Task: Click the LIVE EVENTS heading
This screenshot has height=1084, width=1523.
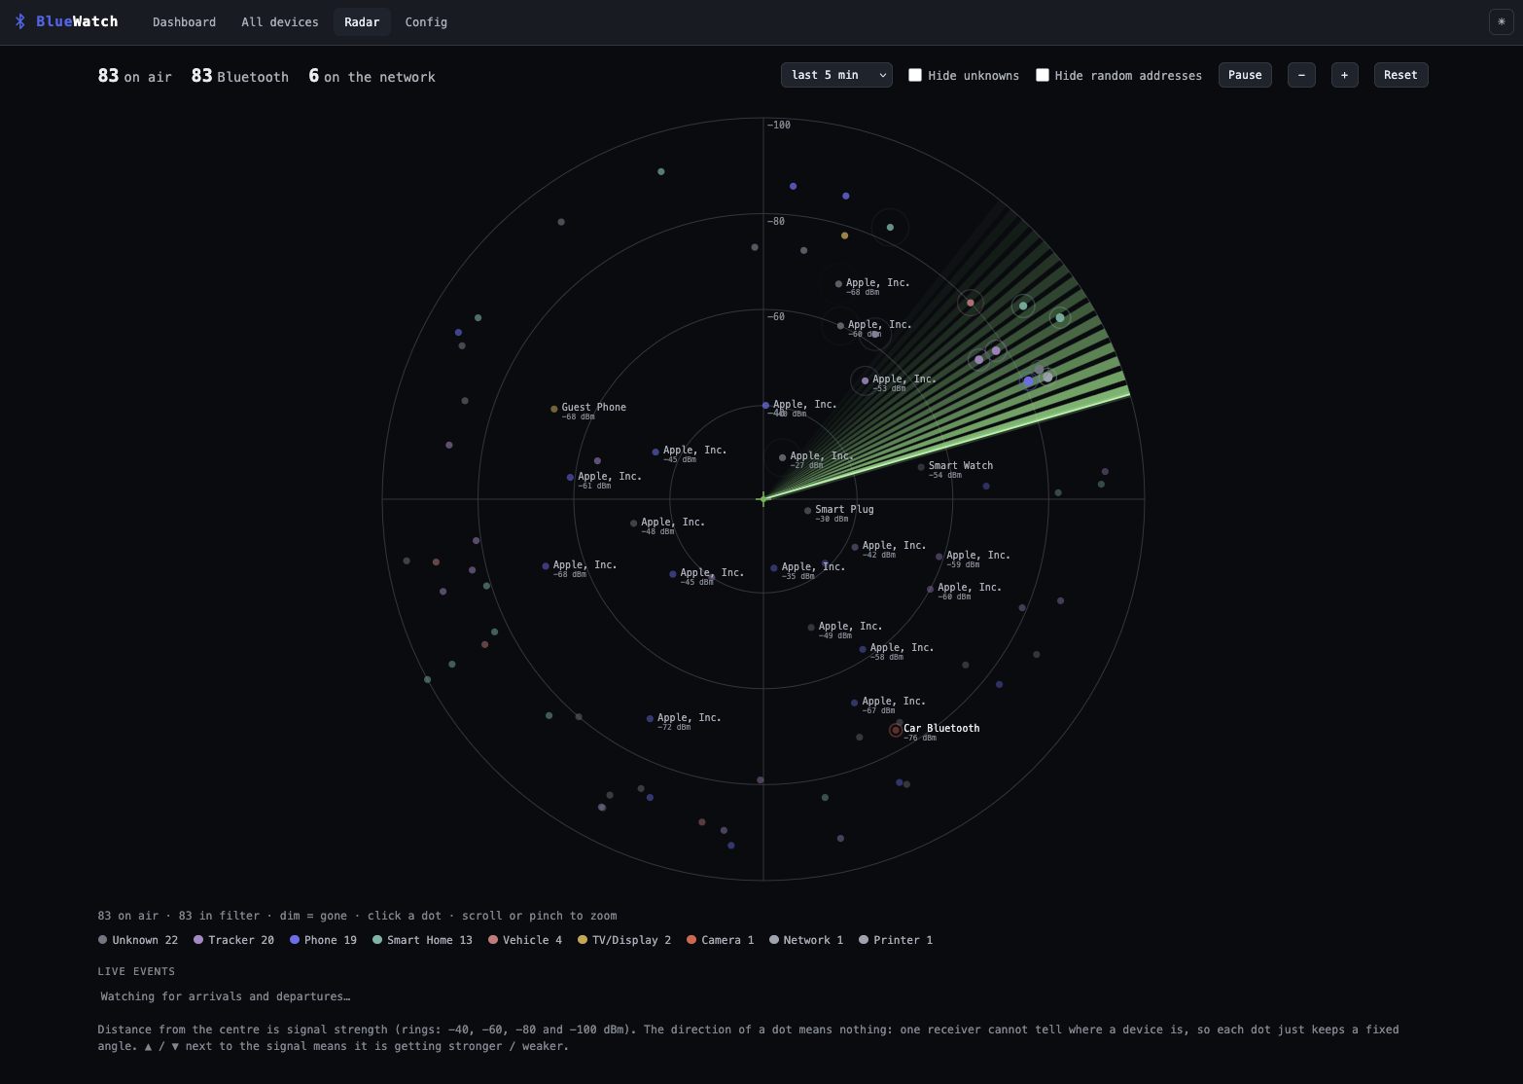Action: [136, 971]
